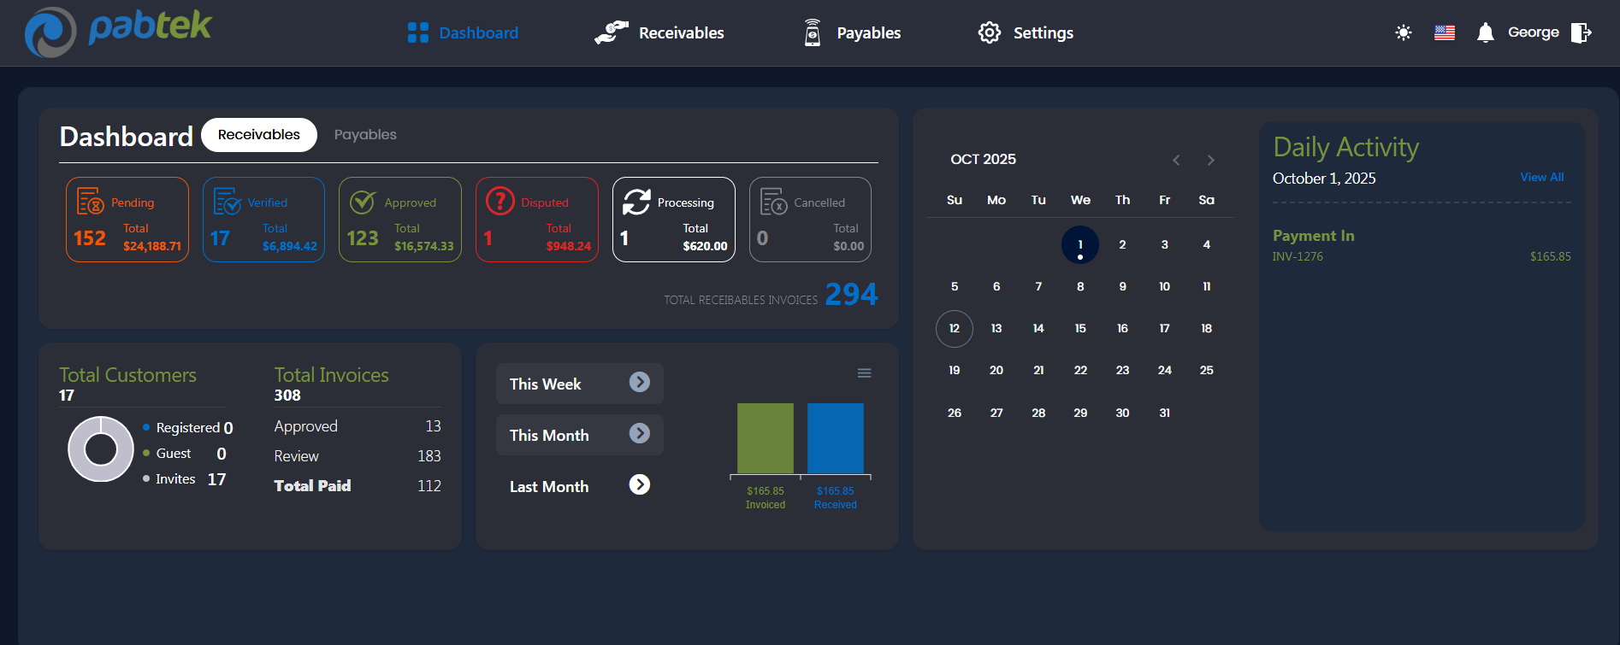
Task: Select Registered customers legend item
Action: 188,428
